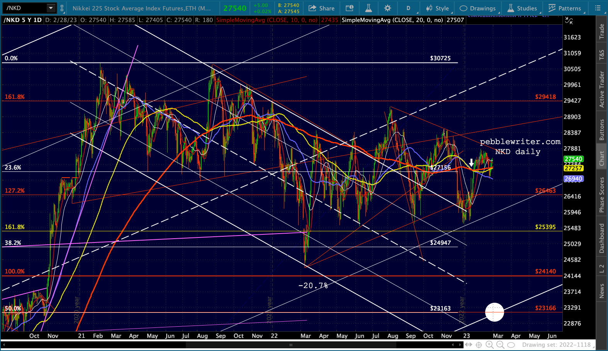Click the flask analysis icon
608x351 pixels.
pyautogui.click(x=369, y=8)
